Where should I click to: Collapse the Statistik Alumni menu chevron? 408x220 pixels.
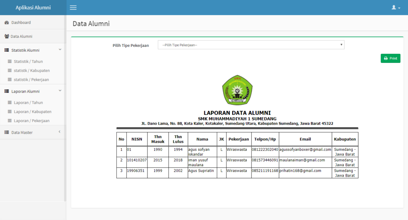click(x=60, y=50)
